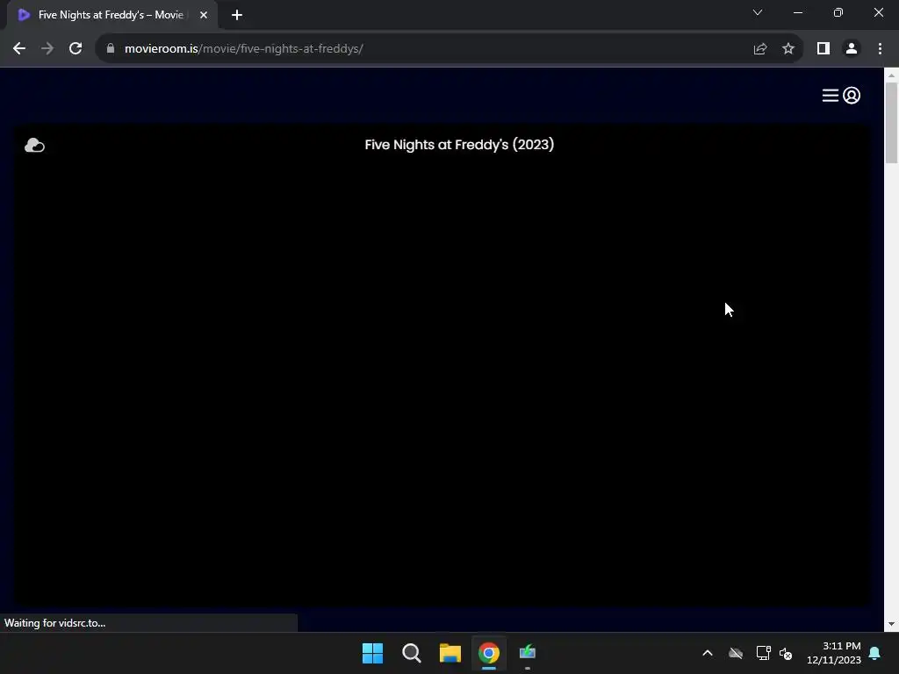Open the app next to Chrome on taskbar
The width and height of the screenshot is (899, 674).
pos(528,653)
